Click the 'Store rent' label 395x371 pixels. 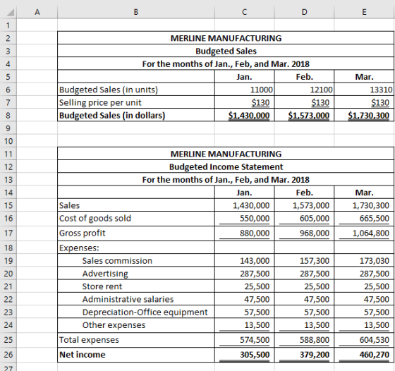102,286
